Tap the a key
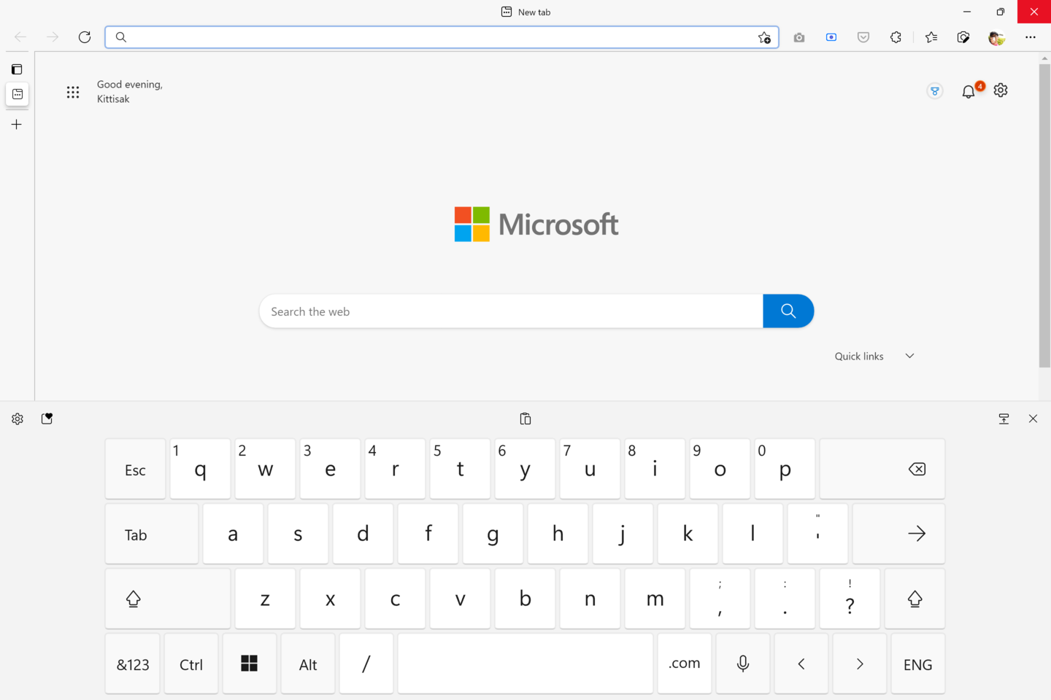This screenshot has width=1051, height=700. coord(233,534)
